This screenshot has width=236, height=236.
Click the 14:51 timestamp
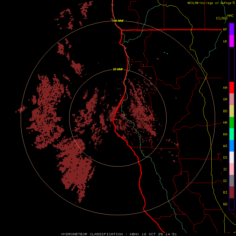point(171,234)
